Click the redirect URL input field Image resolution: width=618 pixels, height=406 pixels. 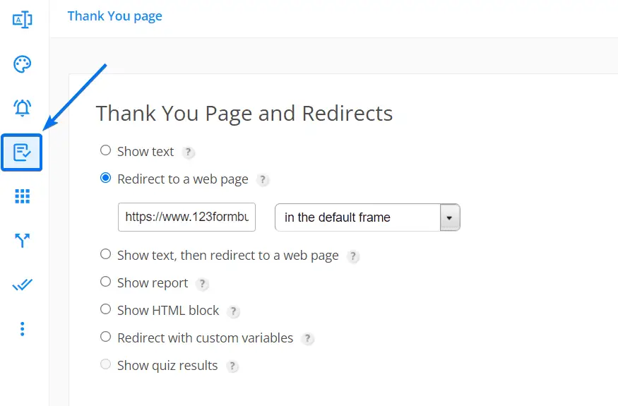[187, 217]
